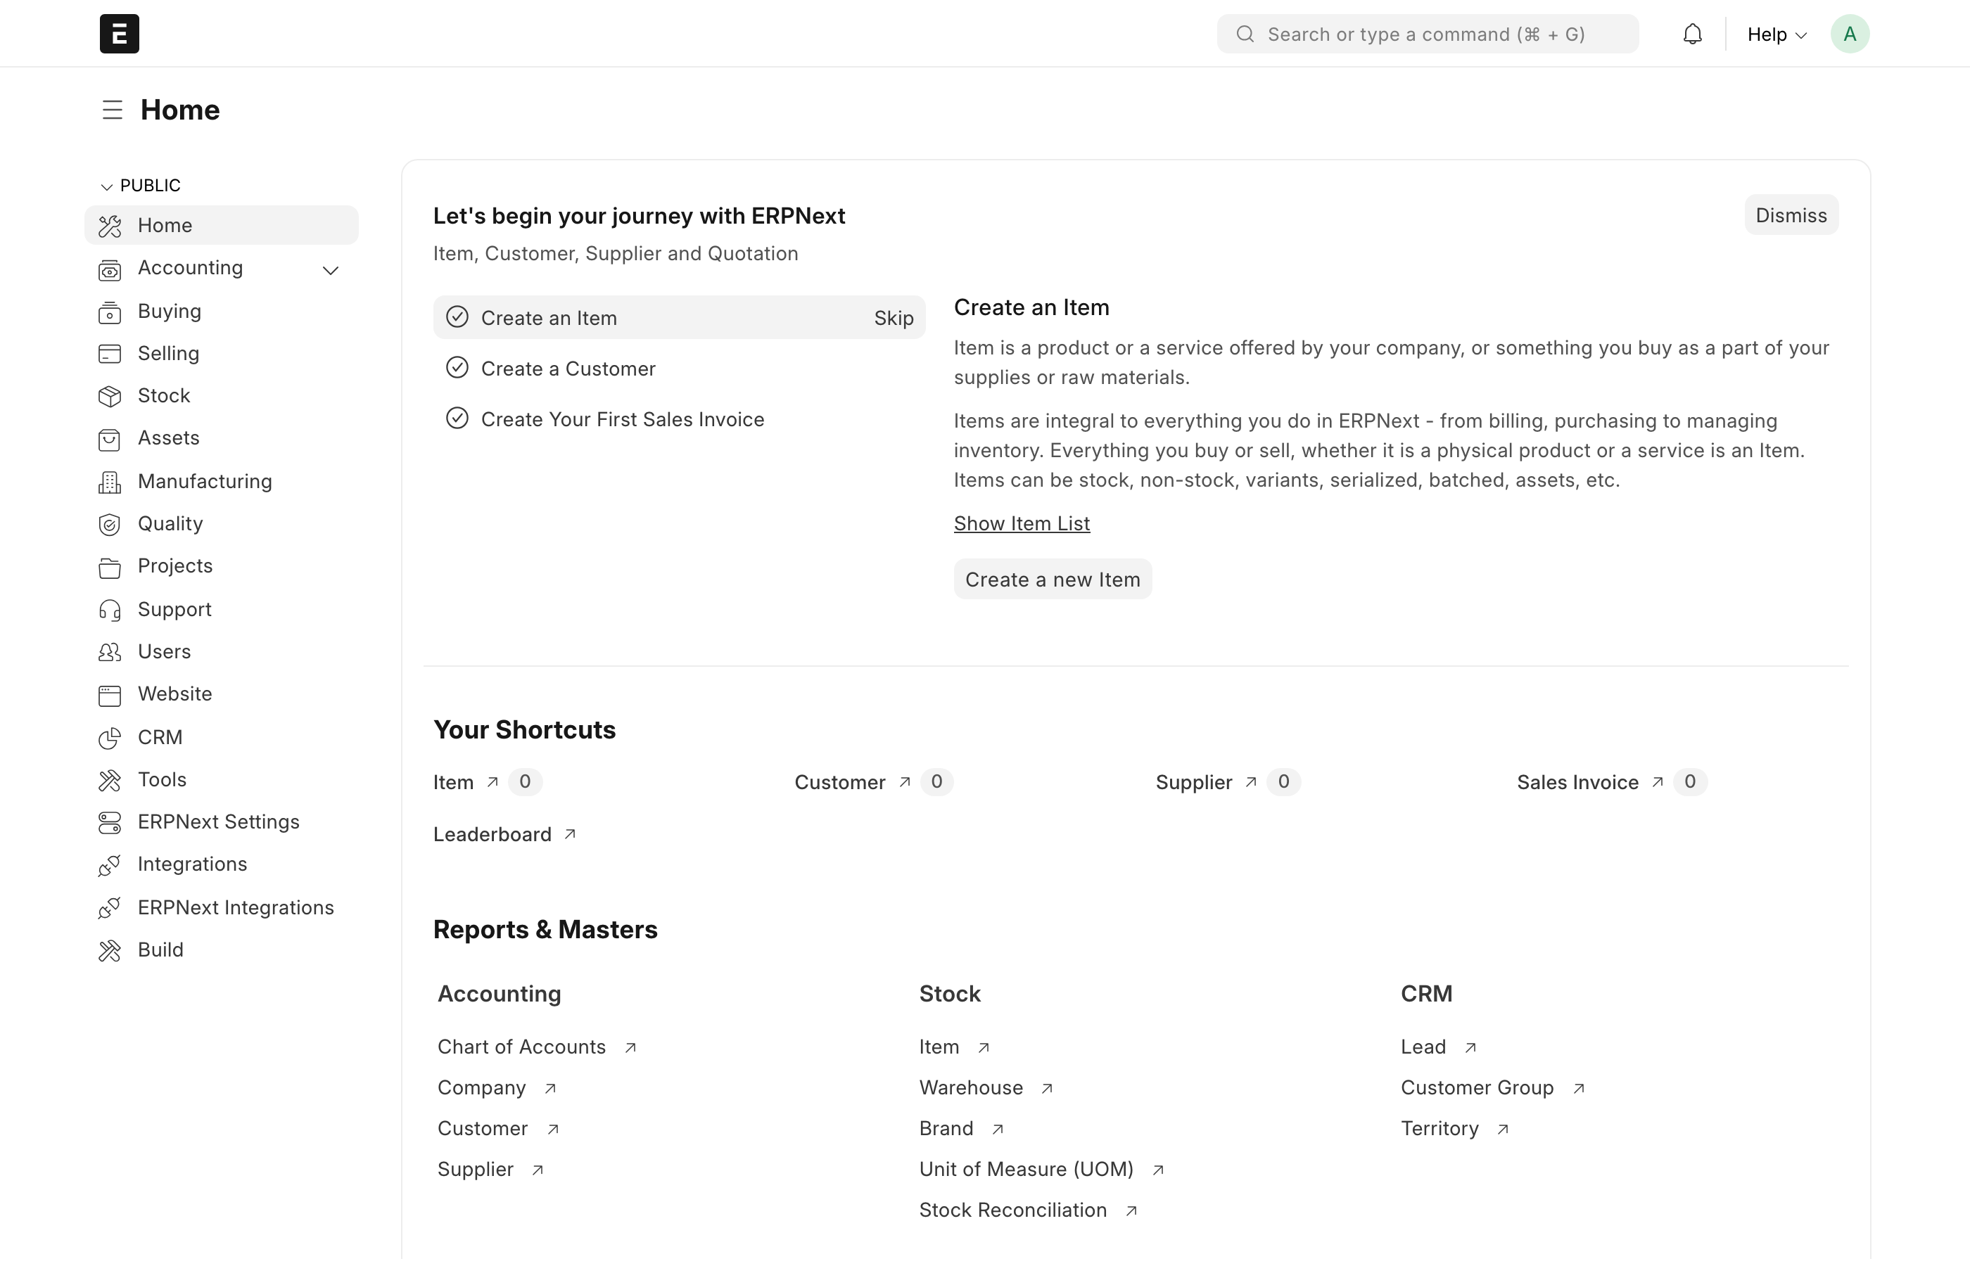The image size is (1970, 1266).
Task: Click the ERPNext logo icon
Action: click(x=119, y=34)
